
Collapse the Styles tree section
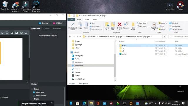[33, 99]
